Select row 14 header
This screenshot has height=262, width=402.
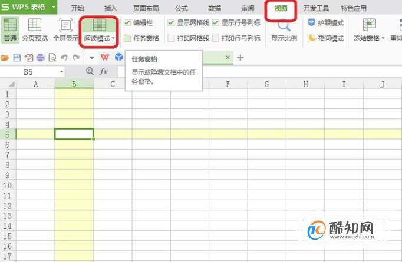pyautogui.click(x=8, y=225)
